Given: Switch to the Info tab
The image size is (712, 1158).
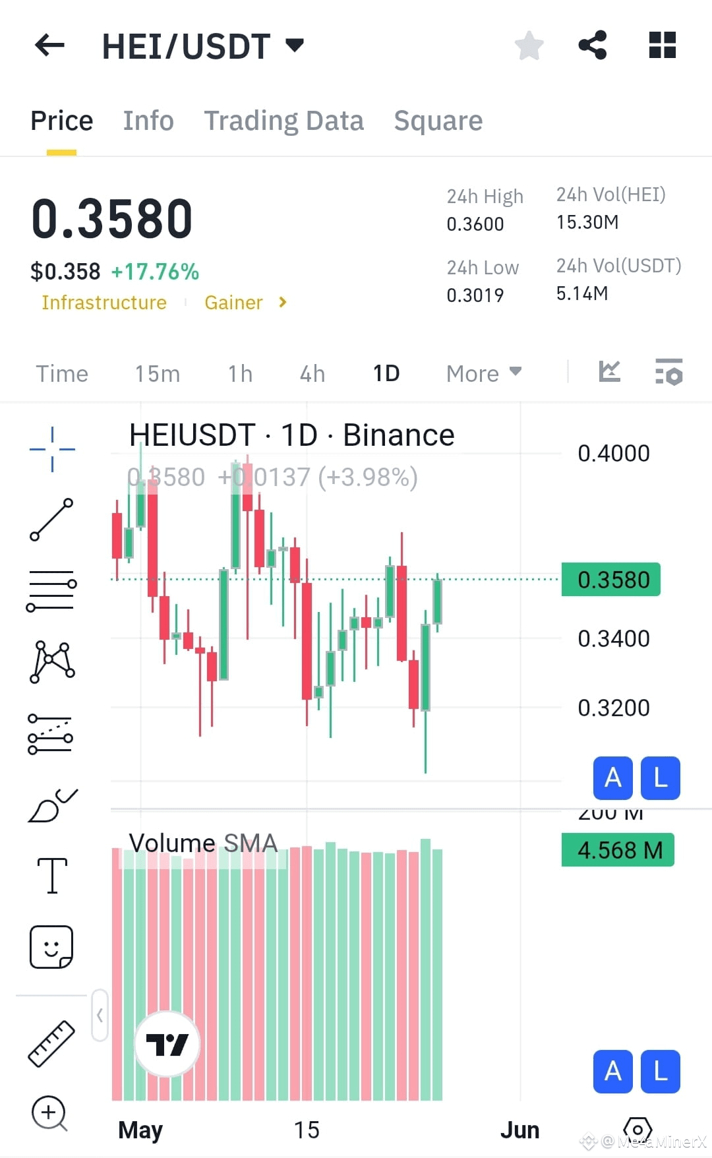Looking at the screenshot, I should tap(148, 121).
